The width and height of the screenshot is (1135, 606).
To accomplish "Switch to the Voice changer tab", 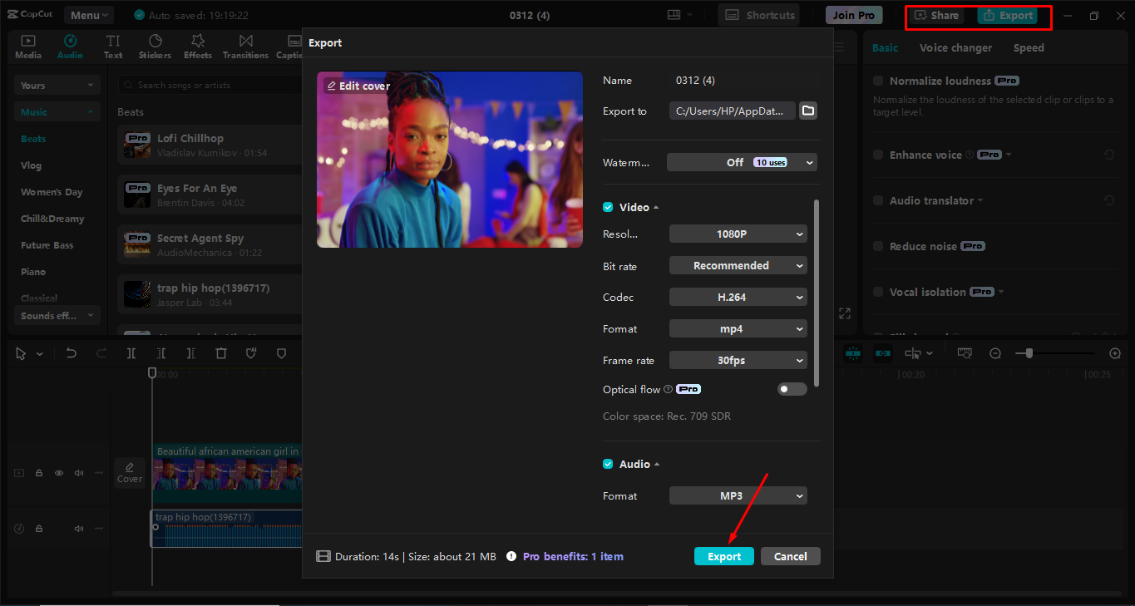I will (955, 47).
